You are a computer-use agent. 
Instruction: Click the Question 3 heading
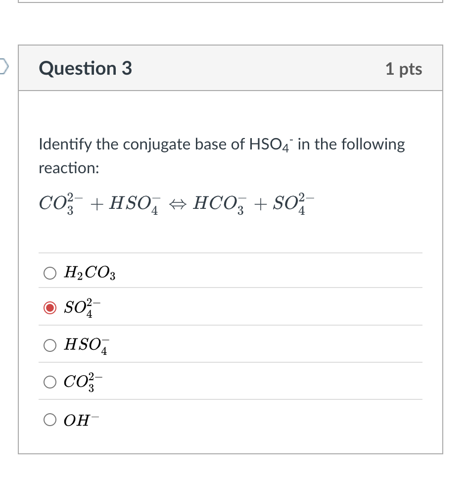click(85, 69)
